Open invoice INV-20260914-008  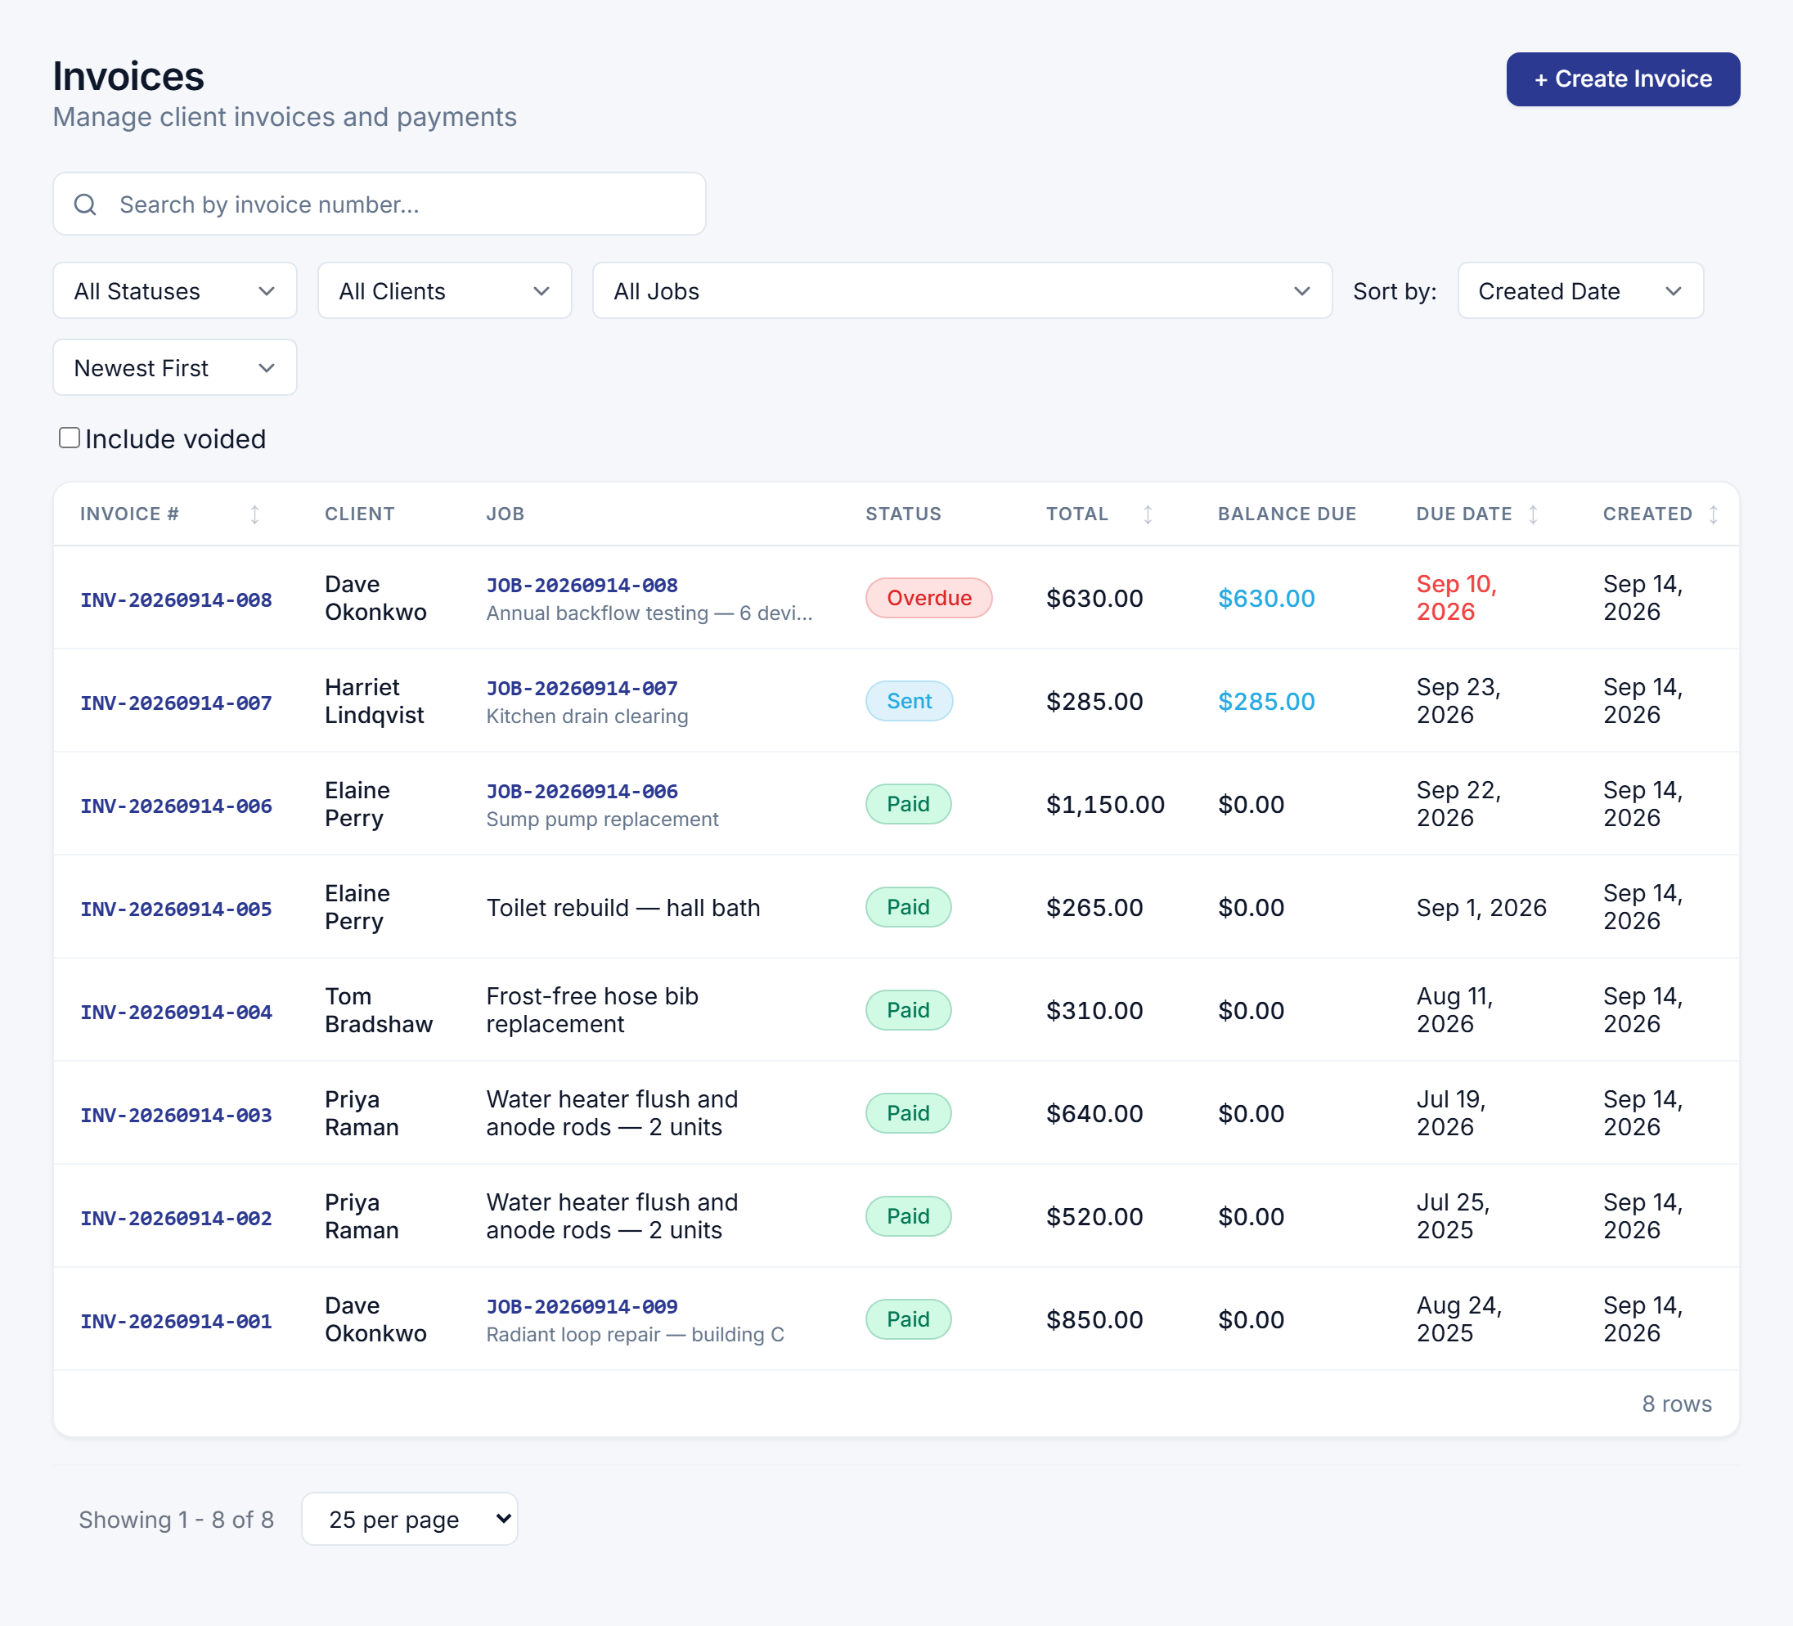tap(176, 600)
